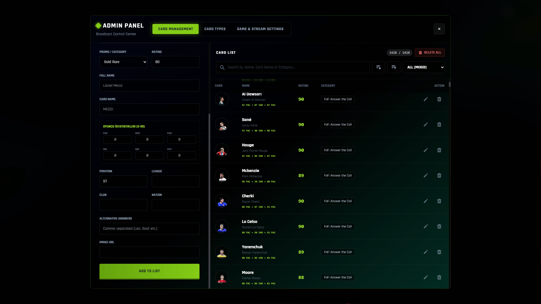This screenshot has height=304, width=541.
Task: Click trash icon for Yaremchuk card
Action: (x=439, y=252)
